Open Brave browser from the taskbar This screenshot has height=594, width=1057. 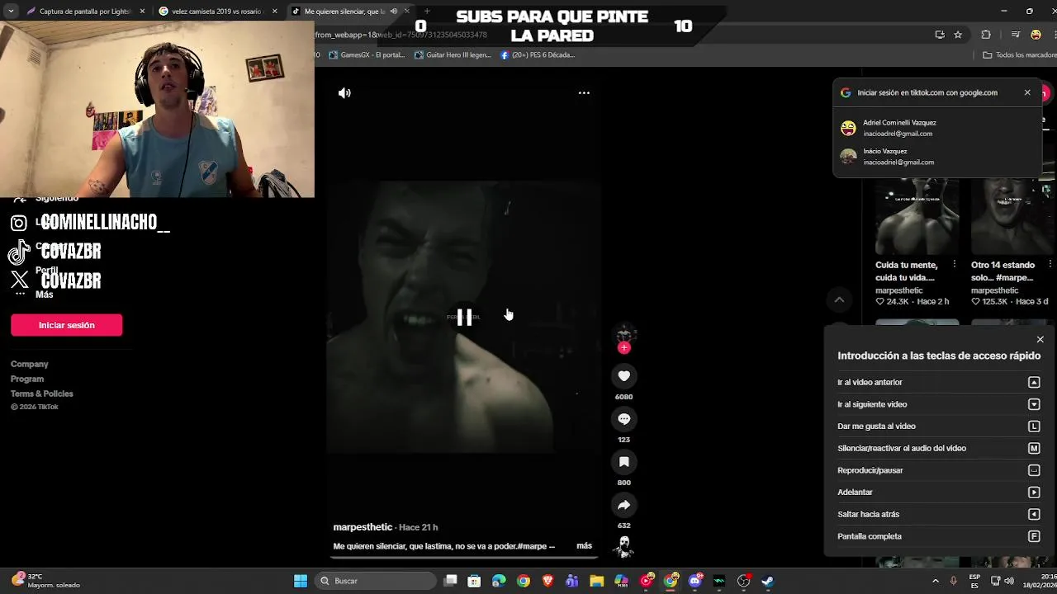[547, 581]
